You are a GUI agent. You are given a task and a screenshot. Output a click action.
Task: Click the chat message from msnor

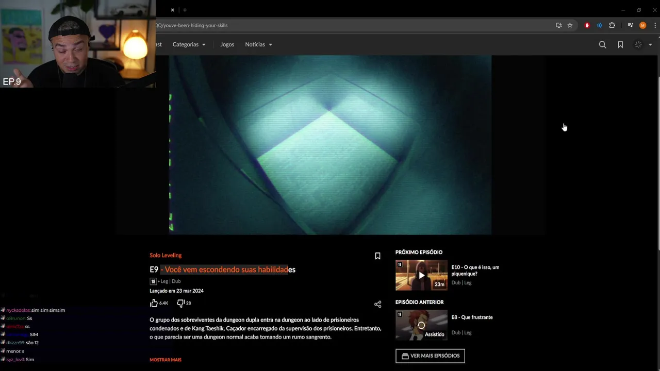click(x=12, y=351)
